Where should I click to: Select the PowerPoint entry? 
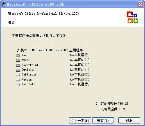pyautogui.click(x=30, y=65)
